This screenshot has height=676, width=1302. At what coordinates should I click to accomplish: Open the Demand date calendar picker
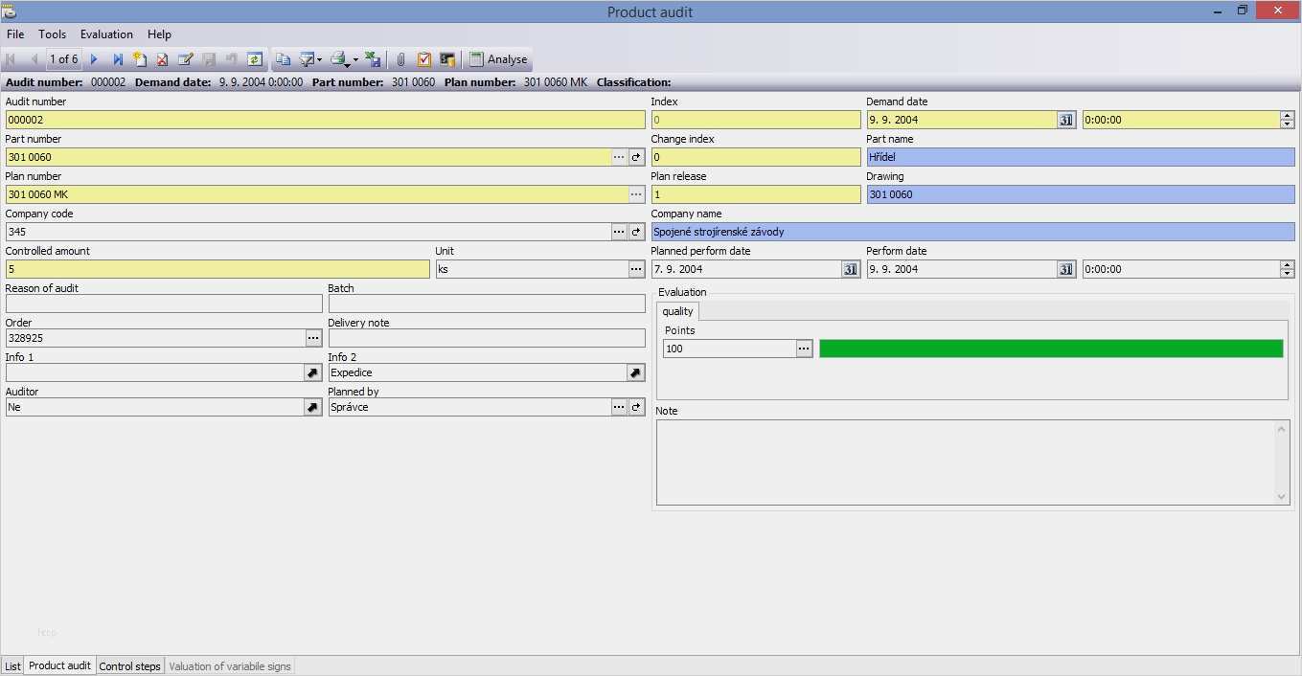pos(1066,120)
